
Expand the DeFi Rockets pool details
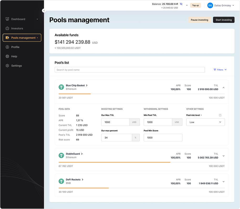223,181
